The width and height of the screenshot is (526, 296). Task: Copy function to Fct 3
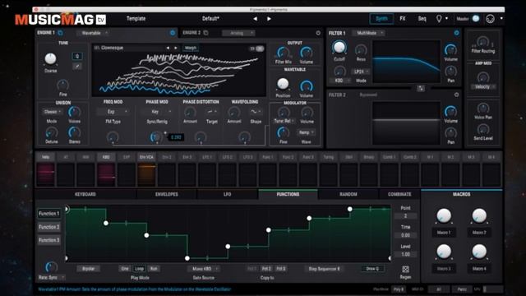[x=281, y=269]
